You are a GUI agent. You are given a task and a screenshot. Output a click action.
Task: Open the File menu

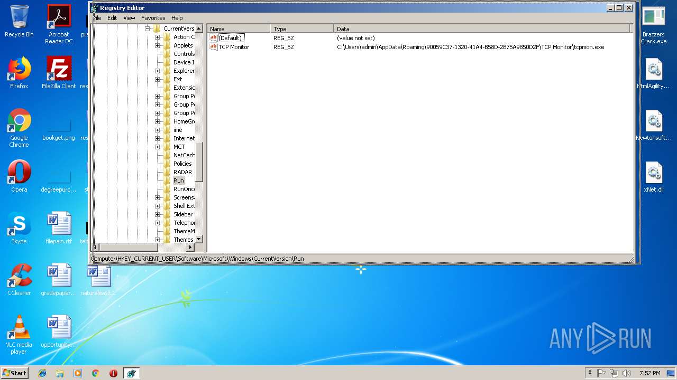point(97,18)
